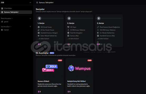Click the Sunucu Takviyeleri sidebar gem icon

pyautogui.click(x=2, y=12)
